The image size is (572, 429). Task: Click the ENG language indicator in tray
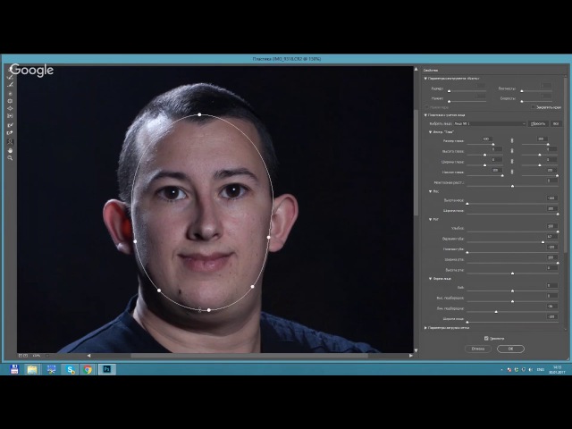(541, 369)
